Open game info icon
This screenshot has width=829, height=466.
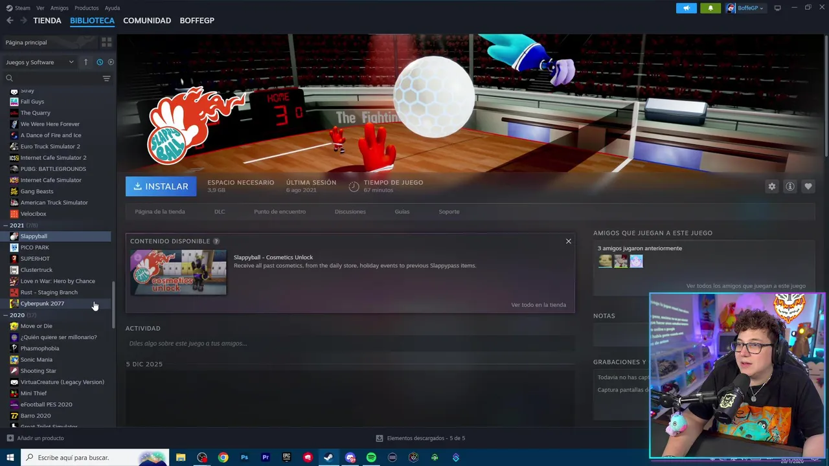789,186
